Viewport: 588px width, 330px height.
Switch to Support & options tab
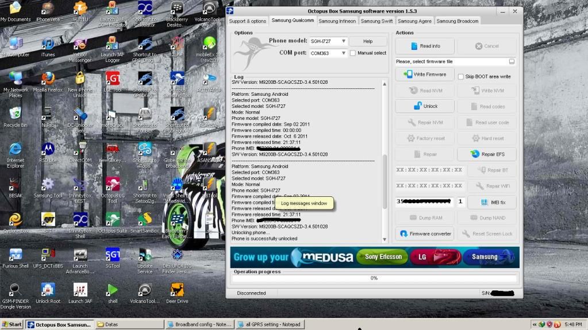[x=248, y=21]
